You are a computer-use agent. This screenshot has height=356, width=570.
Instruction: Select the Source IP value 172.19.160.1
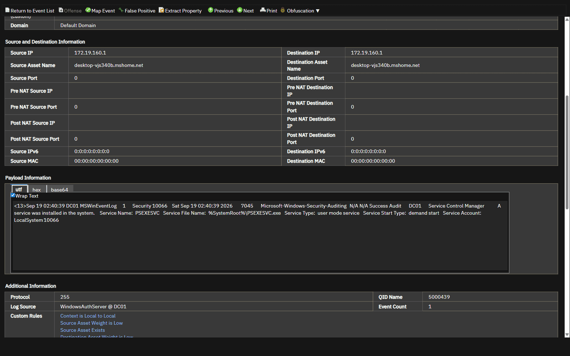point(90,53)
